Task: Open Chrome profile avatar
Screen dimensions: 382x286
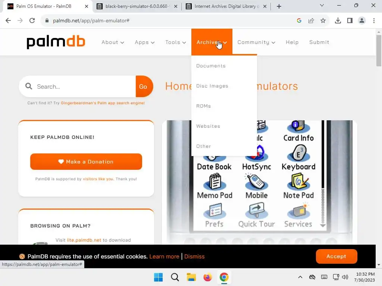Action: pyautogui.click(x=362, y=21)
